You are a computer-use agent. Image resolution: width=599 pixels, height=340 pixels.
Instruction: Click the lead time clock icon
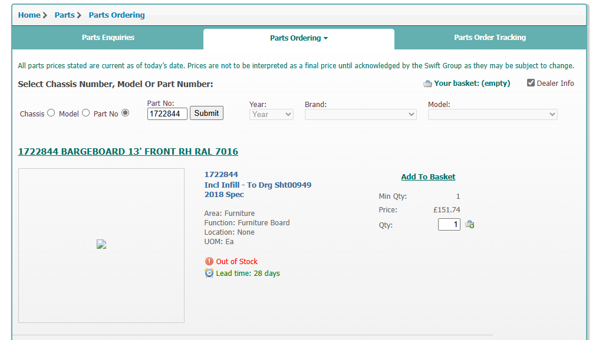pyautogui.click(x=209, y=273)
